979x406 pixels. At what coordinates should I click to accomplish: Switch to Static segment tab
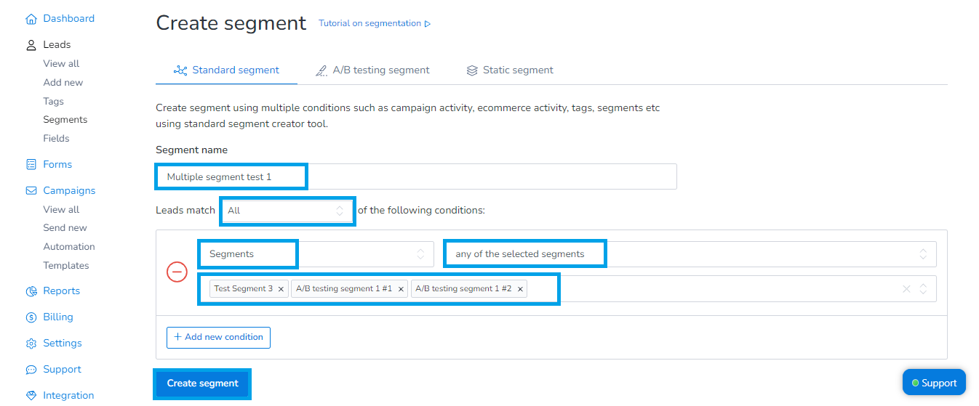[x=510, y=70]
